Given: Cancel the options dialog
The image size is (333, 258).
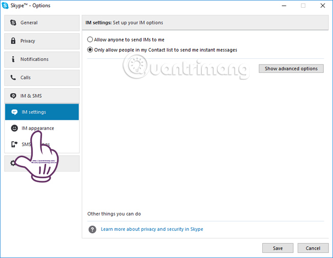Looking at the screenshot, I should click(x=313, y=248).
